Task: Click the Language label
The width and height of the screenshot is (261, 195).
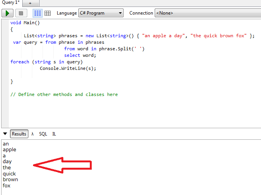Action: (67, 13)
